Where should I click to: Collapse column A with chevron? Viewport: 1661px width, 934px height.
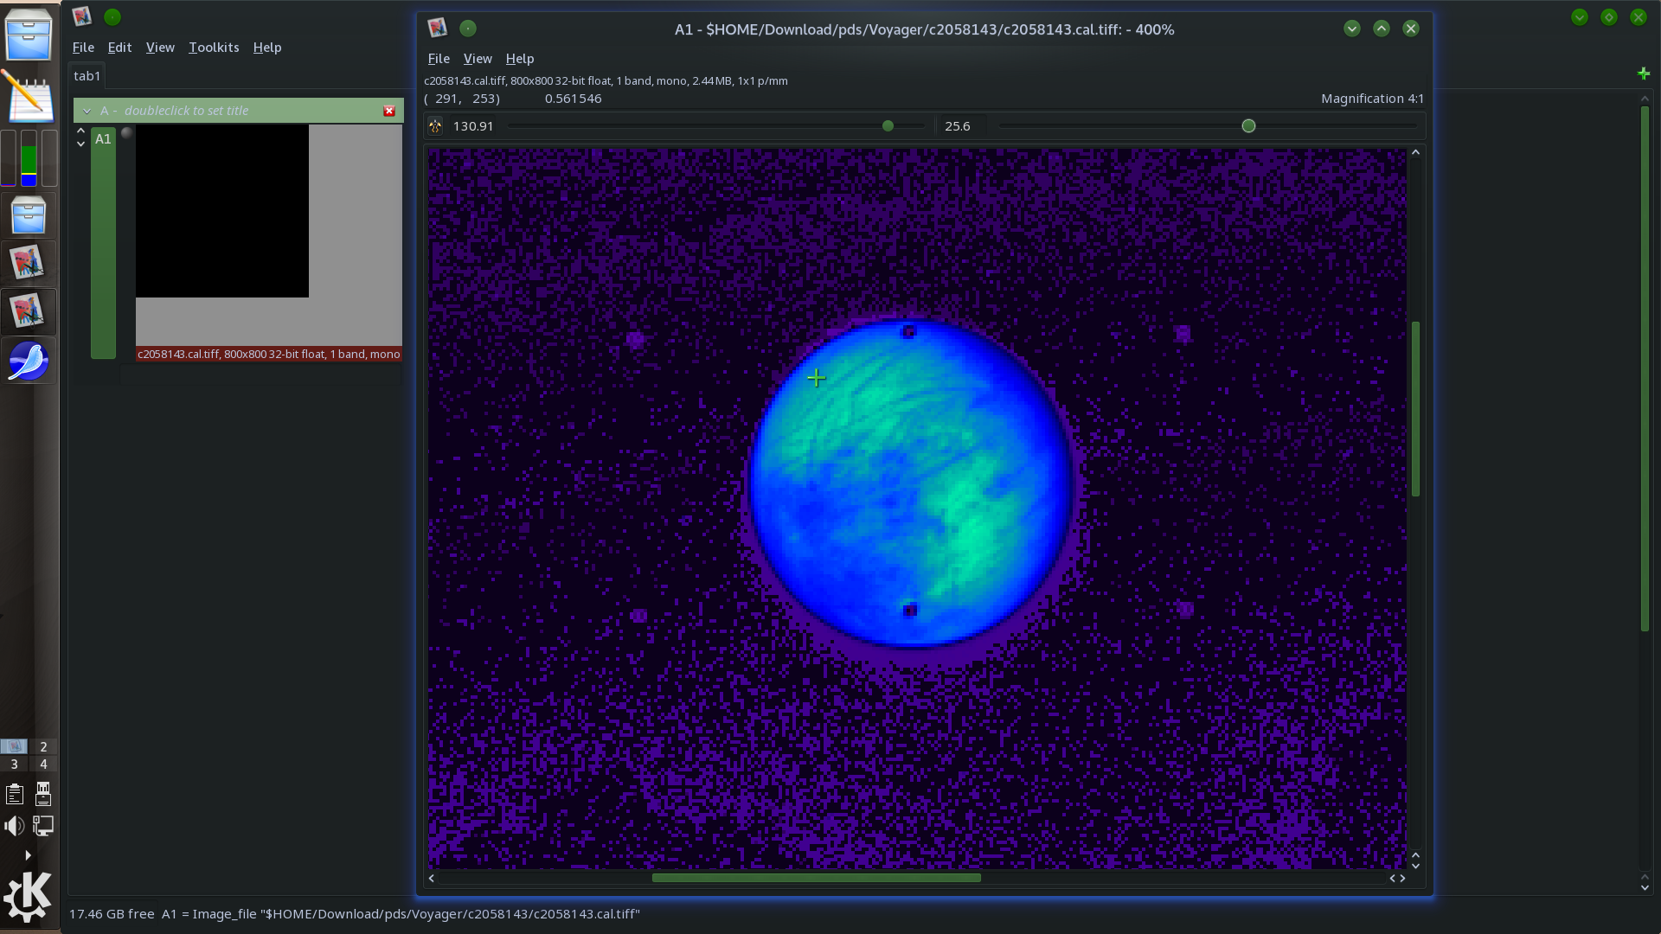(x=87, y=111)
